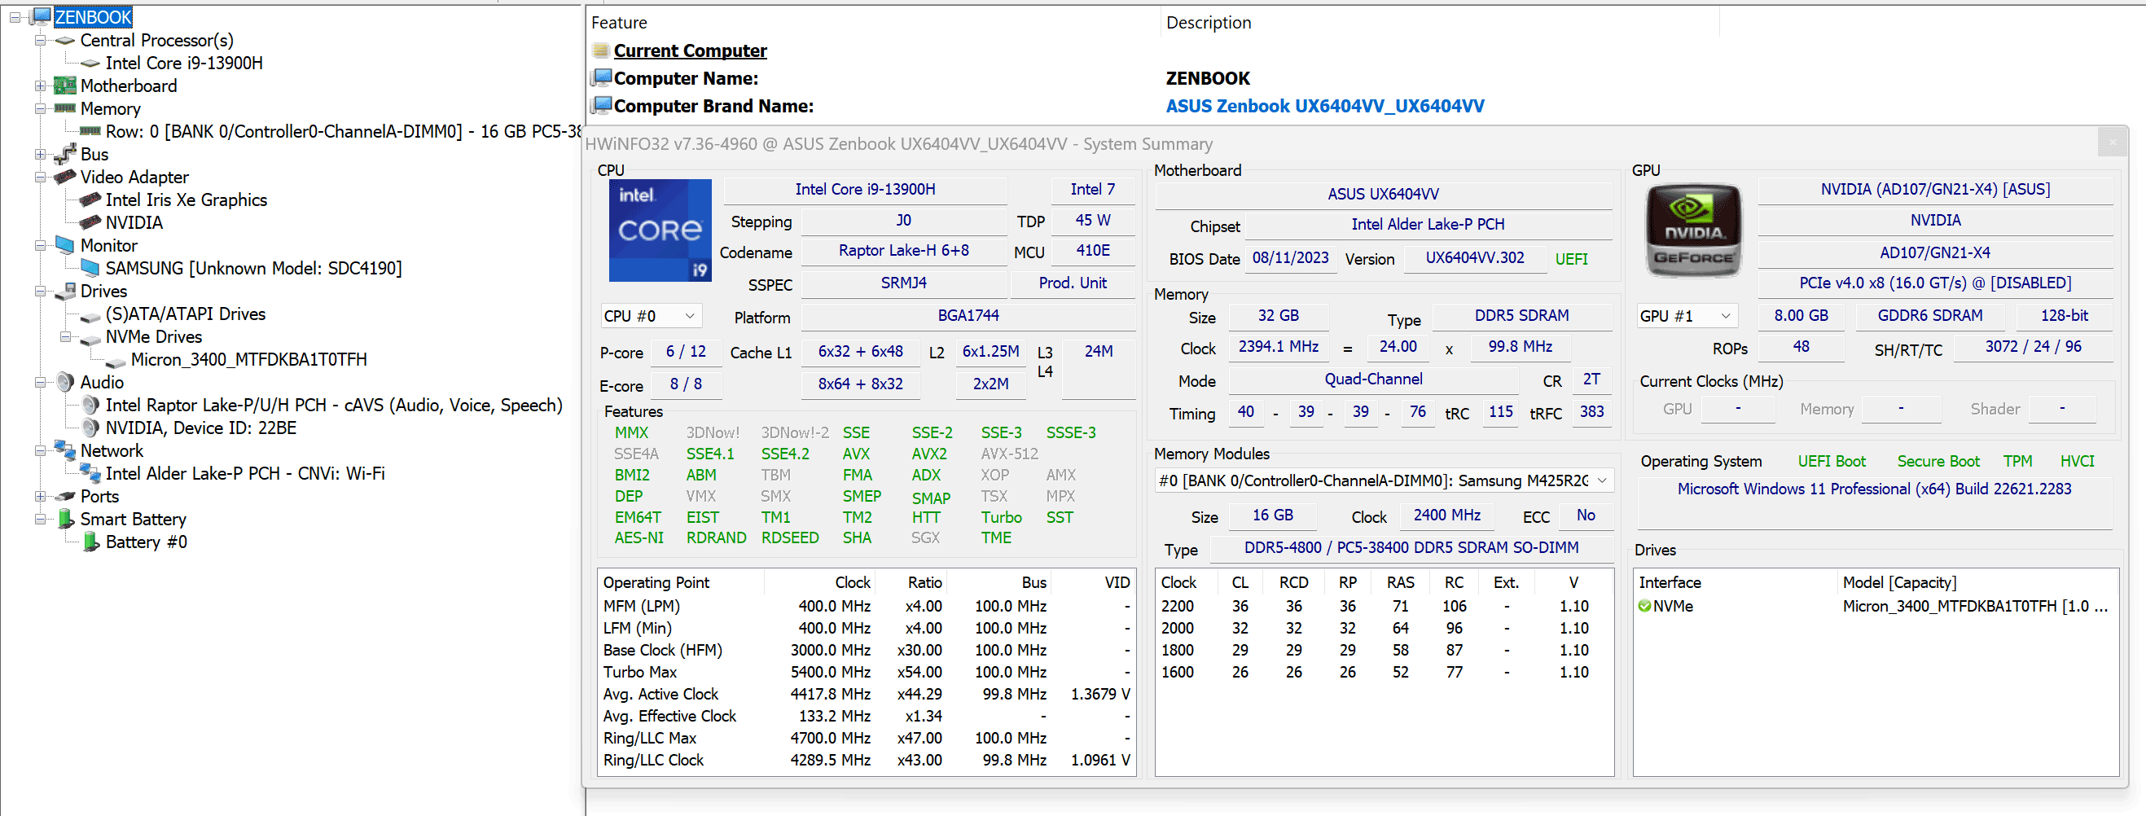Select Intel Core i9-13900H tree item
This screenshot has width=2146, height=816.
184,64
